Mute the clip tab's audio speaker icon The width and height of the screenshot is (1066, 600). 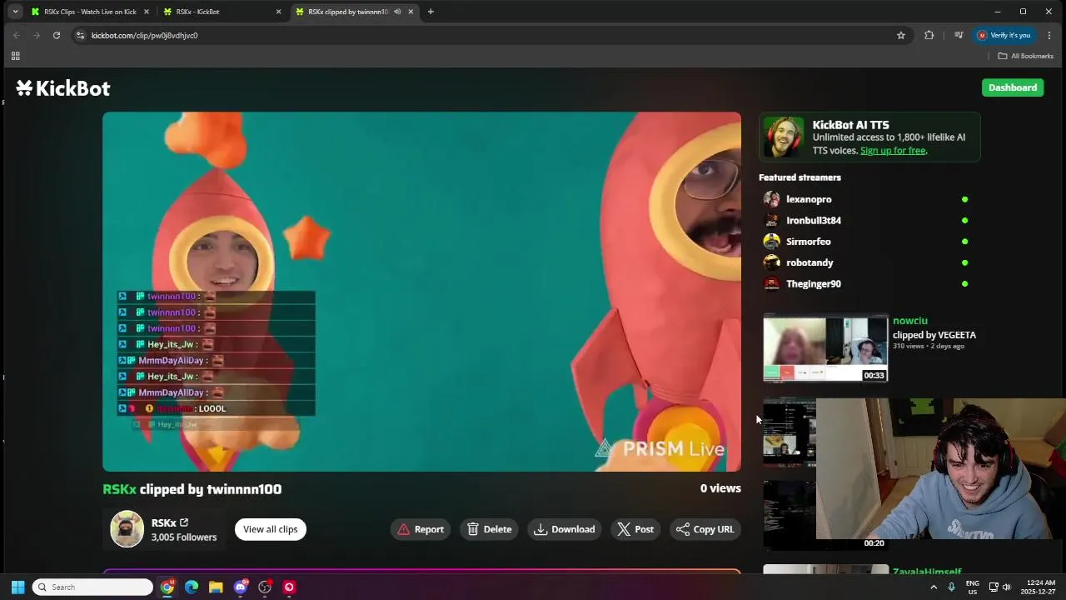pos(397,12)
